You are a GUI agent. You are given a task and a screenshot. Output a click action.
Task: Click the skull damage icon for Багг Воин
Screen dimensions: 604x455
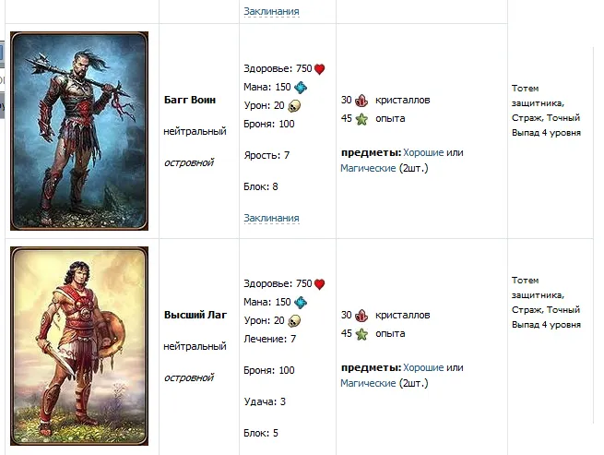coord(295,105)
